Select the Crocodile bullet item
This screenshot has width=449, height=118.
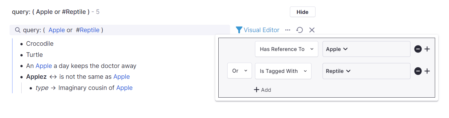[x=40, y=44]
